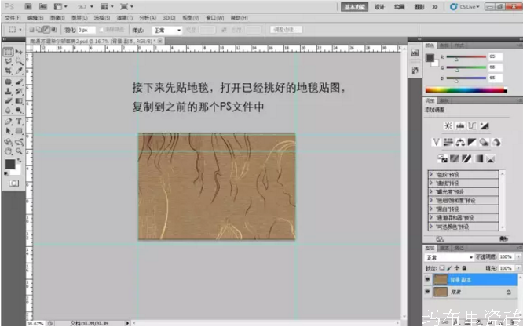Enable Intersect with Selection mode
This screenshot has height=327, width=523.
tap(53, 30)
